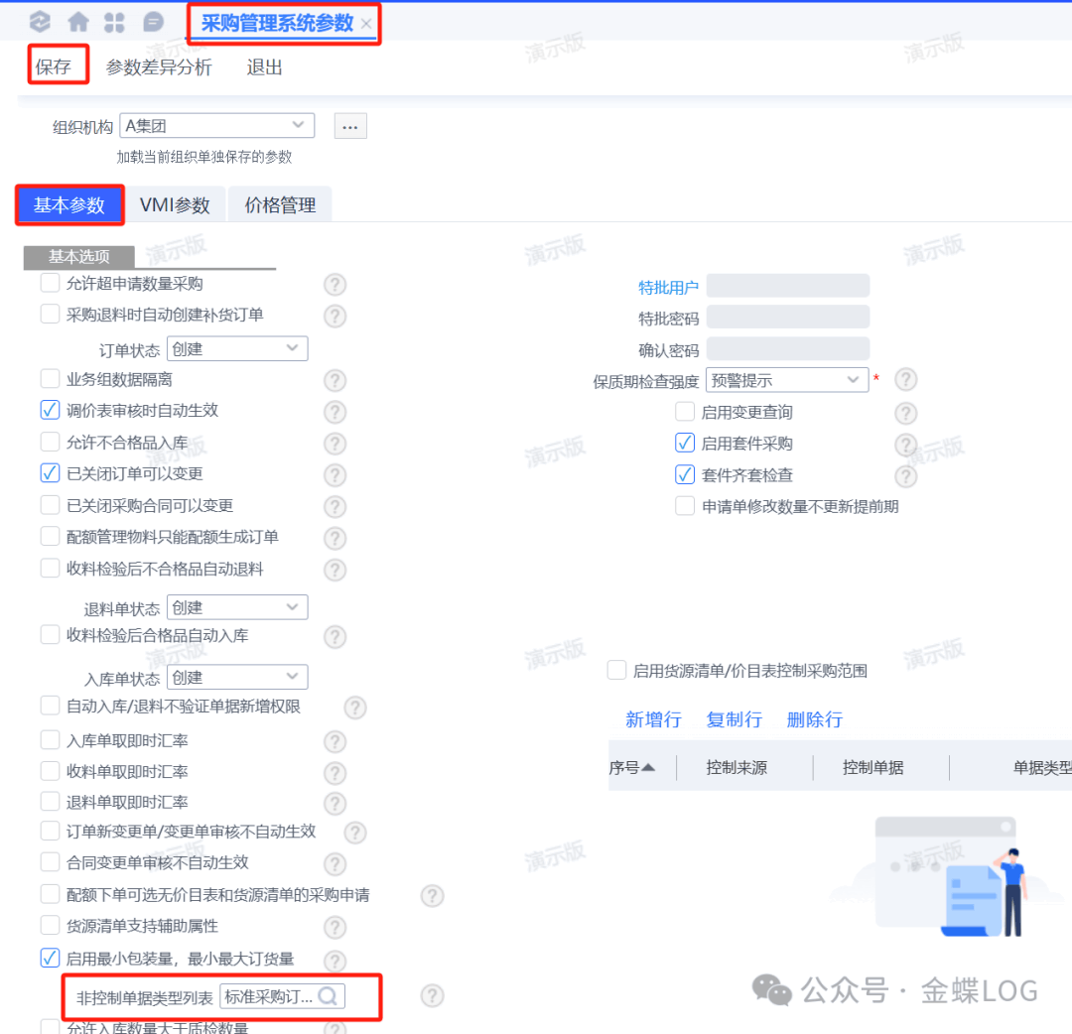
Task: Switch to the VMI参数 tab
Action: tap(175, 205)
